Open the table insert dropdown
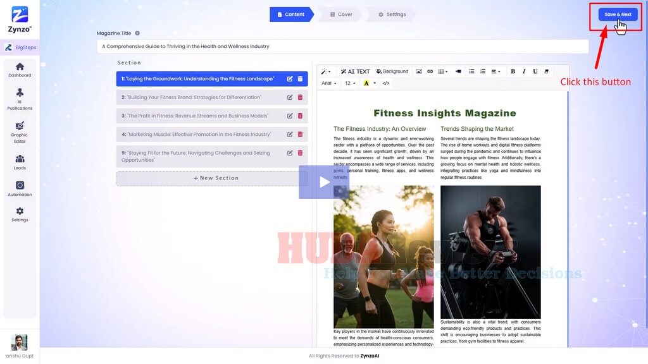Image resolution: width=648 pixels, height=364 pixels. pos(443,71)
